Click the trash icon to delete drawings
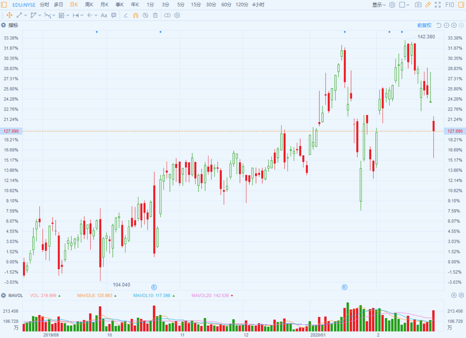Image resolution: width=466 pixels, height=338 pixels. pos(155,15)
